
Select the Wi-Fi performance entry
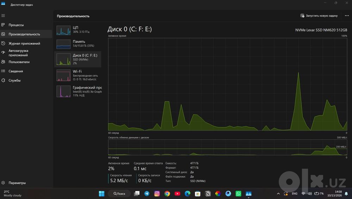tap(78, 75)
